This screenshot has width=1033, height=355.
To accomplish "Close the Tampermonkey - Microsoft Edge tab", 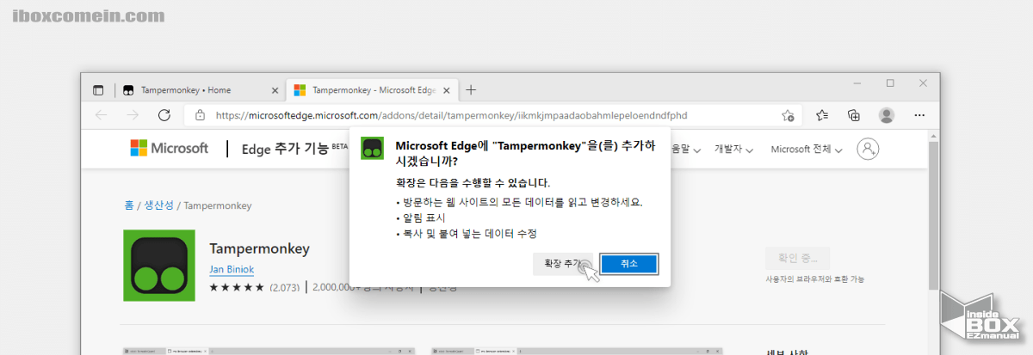I will pos(447,89).
